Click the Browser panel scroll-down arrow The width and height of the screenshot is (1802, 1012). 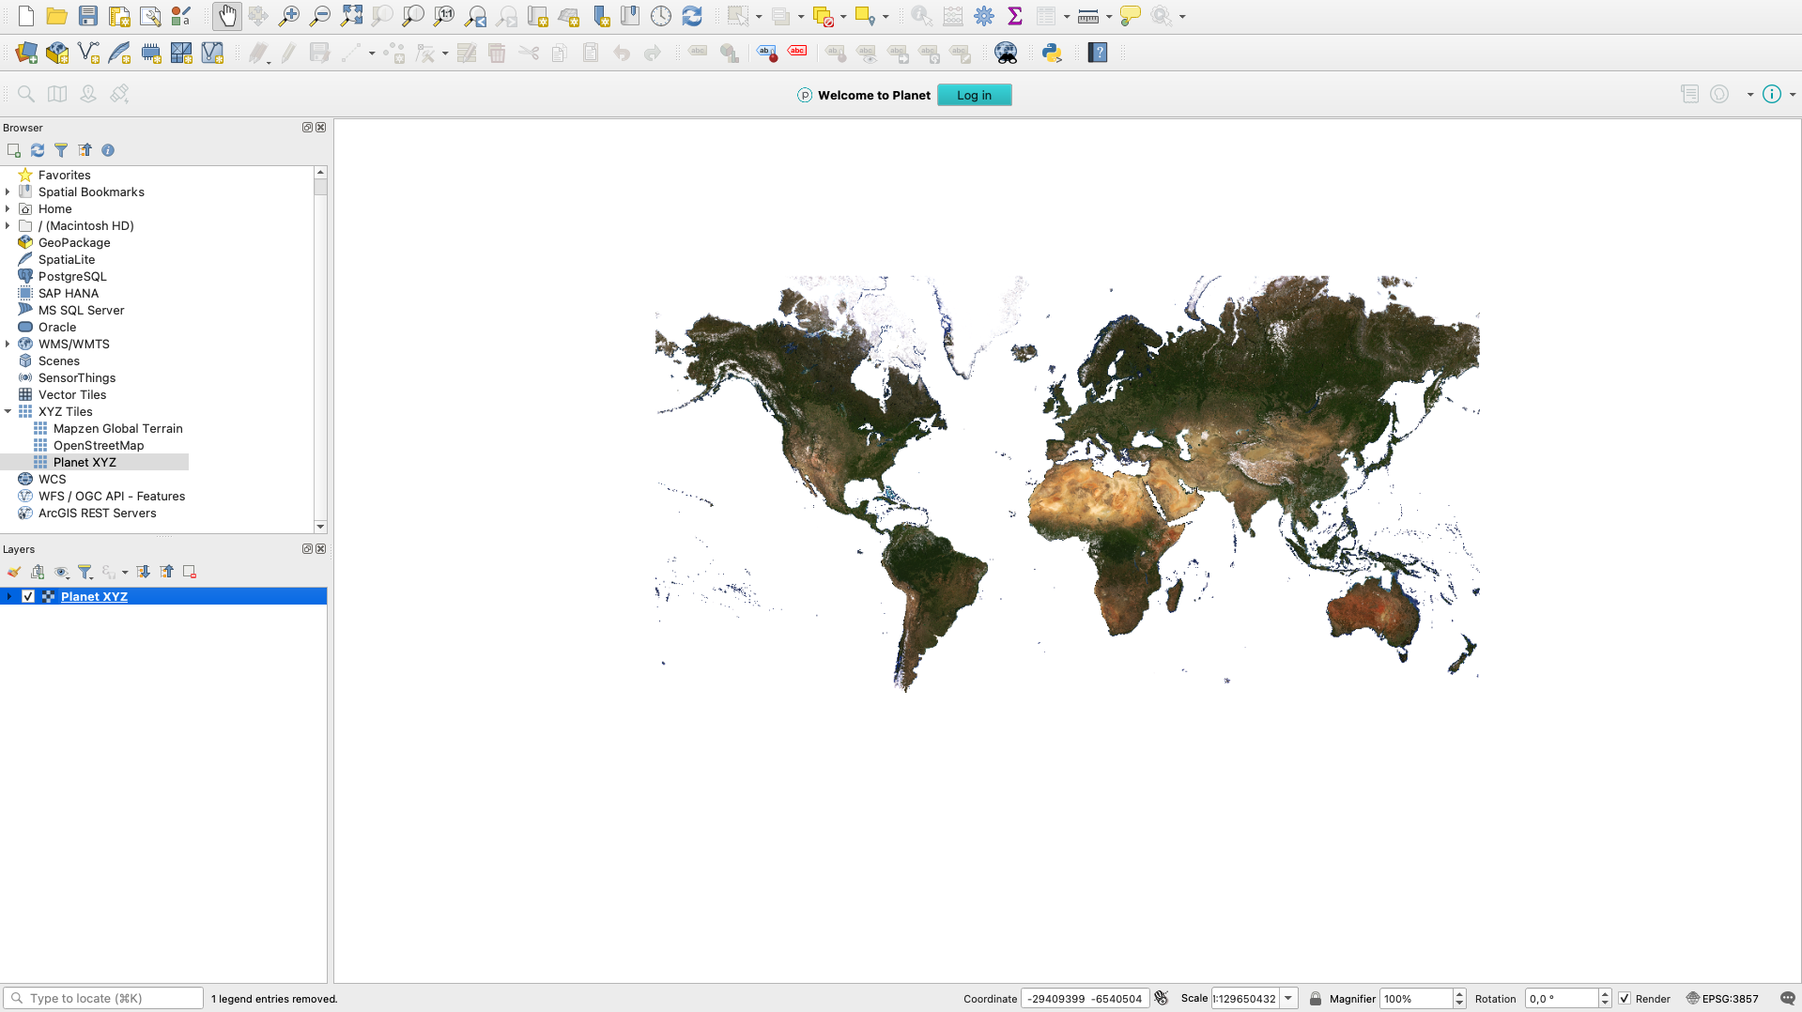tap(320, 527)
